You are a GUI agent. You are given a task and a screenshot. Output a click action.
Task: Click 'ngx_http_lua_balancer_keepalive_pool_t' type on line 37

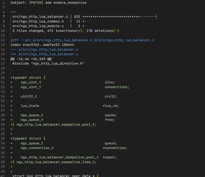[60, 157]
